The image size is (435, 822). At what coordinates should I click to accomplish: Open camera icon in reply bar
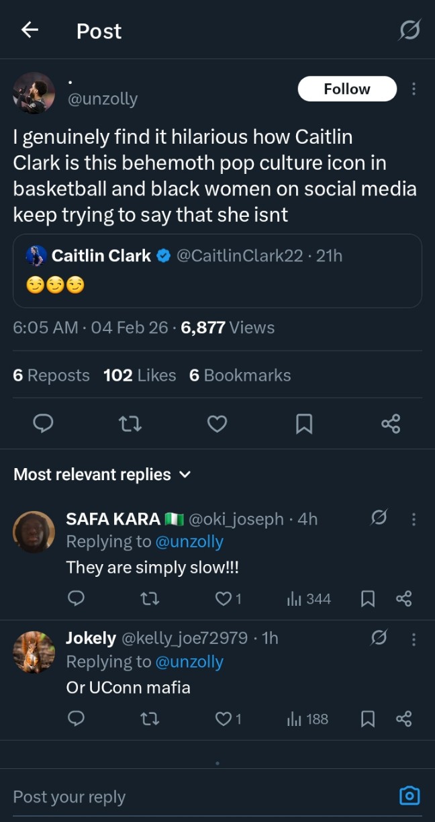tap(409, 796)
